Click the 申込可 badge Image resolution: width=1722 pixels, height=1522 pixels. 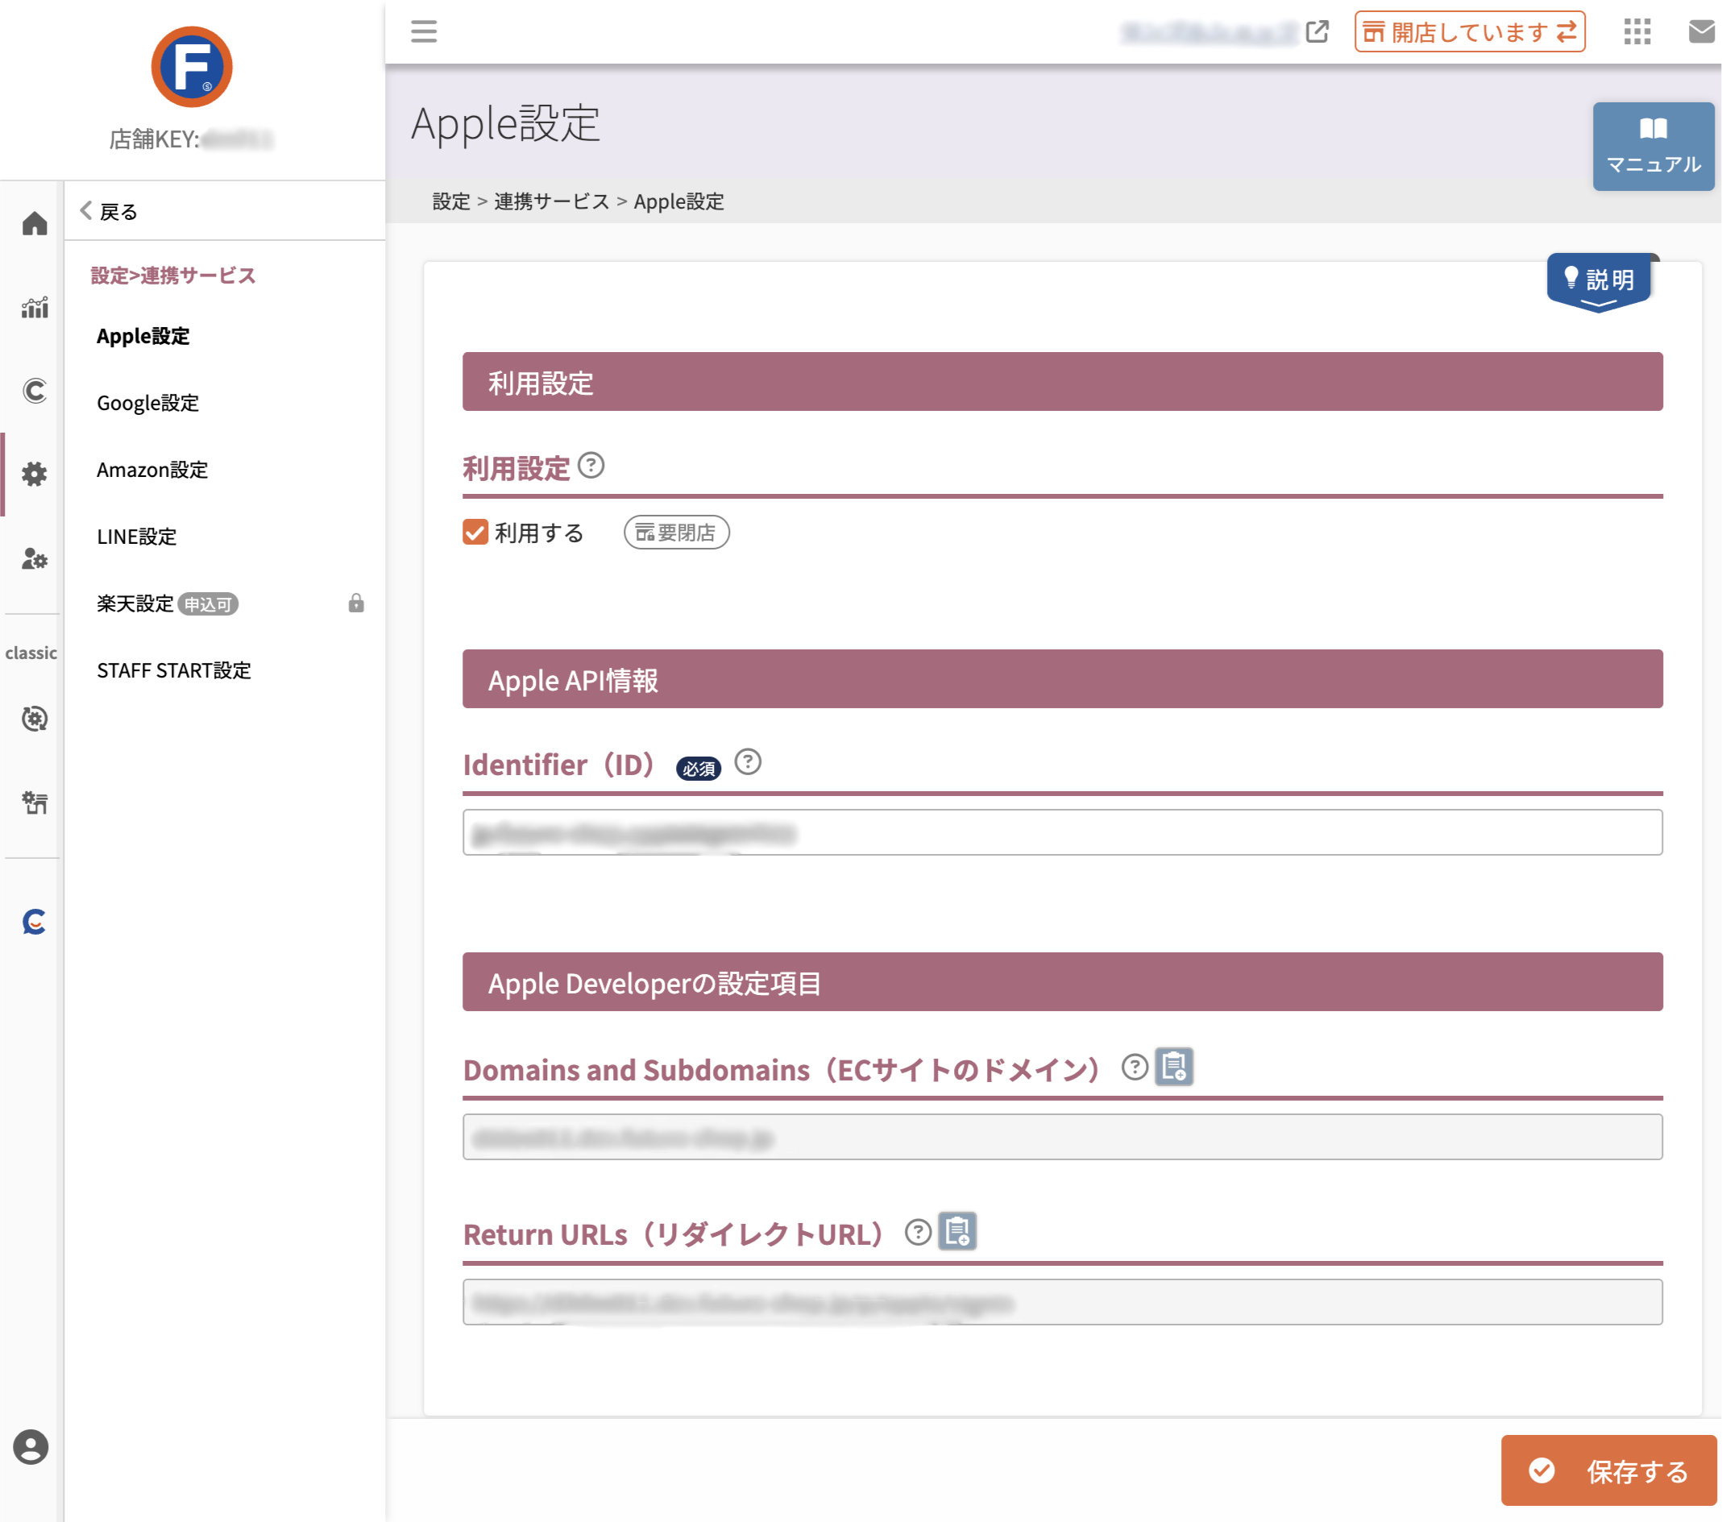[x=208, y=605]
